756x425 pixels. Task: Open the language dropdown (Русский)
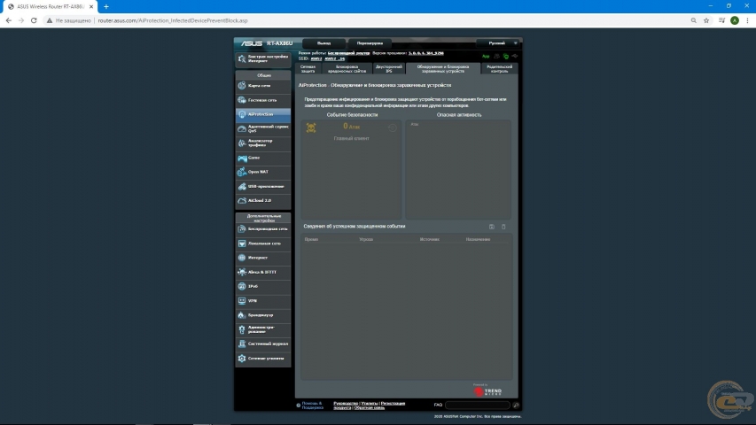pyautogui.click(x=498, y=43)
